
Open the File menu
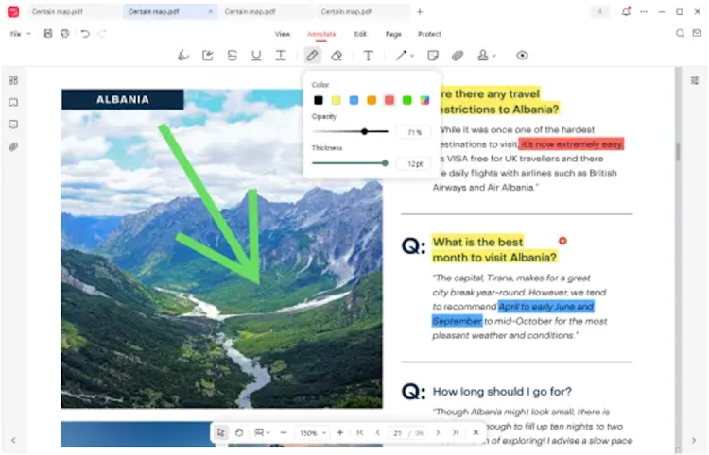(x=18, y=34)
